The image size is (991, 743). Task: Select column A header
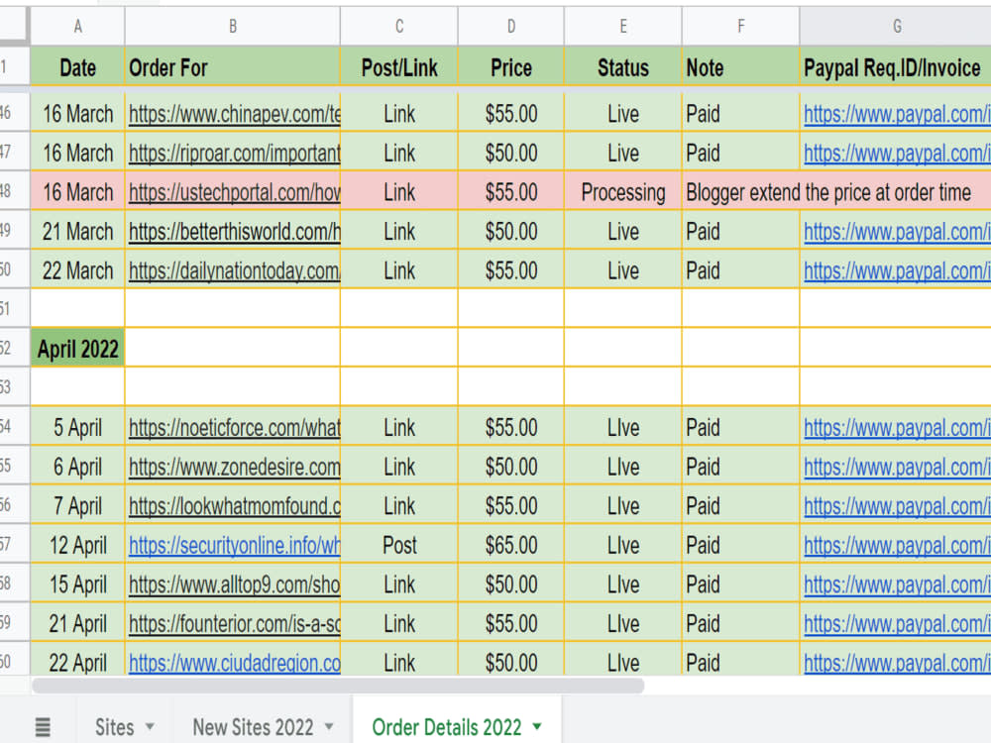(77, 26)
